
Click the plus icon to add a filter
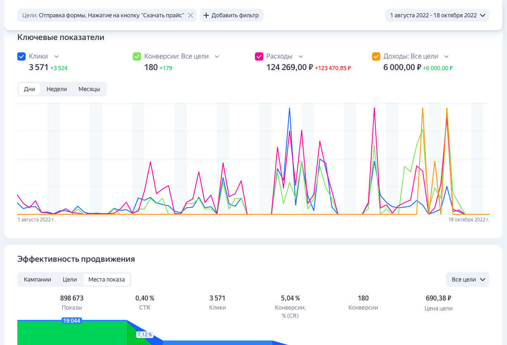click(x=206, y=15)
